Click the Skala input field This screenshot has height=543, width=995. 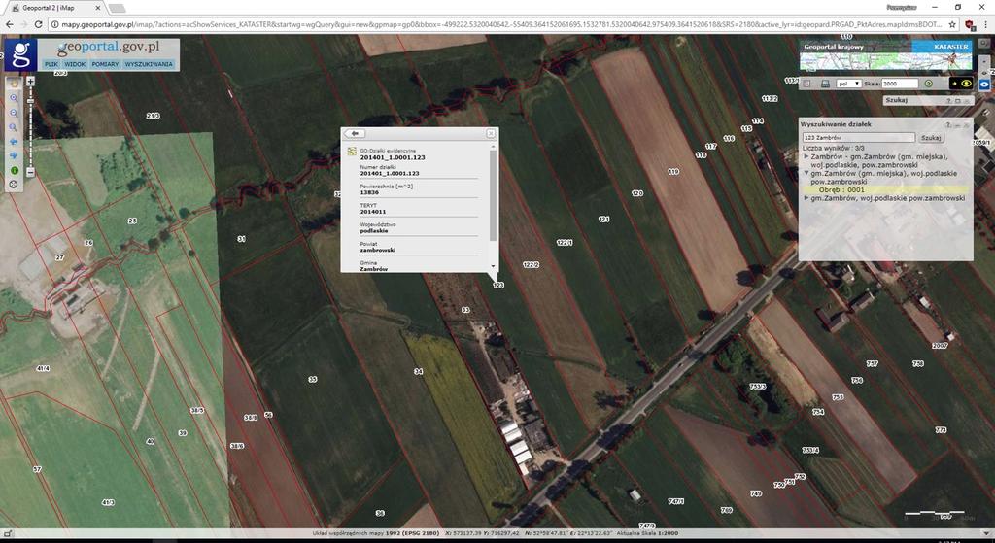(x=900, y=84)
